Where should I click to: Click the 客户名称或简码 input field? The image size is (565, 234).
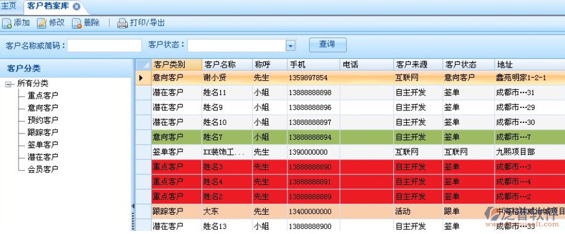(104, 46)
